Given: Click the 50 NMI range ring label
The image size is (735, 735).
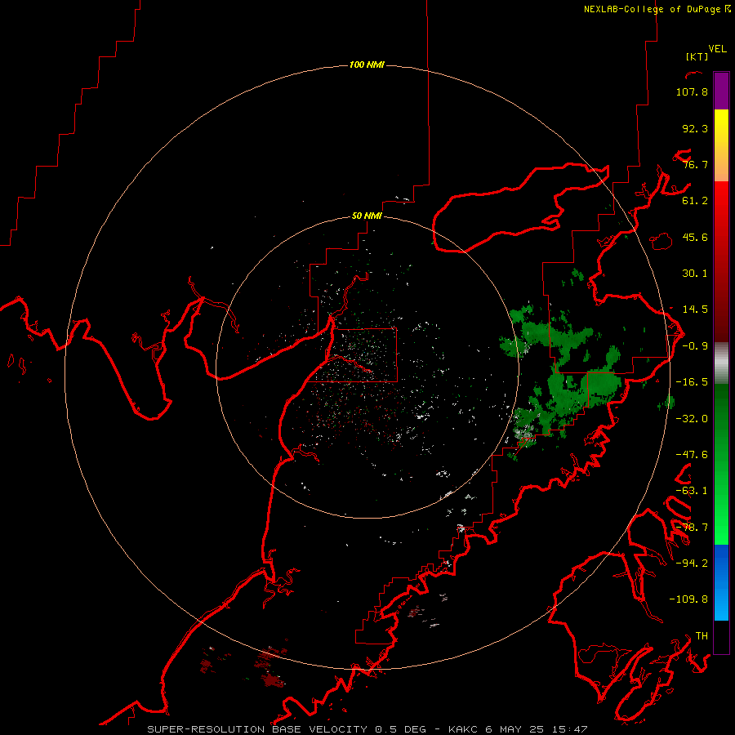Looking at the screenshot, I should pos(367,216).
